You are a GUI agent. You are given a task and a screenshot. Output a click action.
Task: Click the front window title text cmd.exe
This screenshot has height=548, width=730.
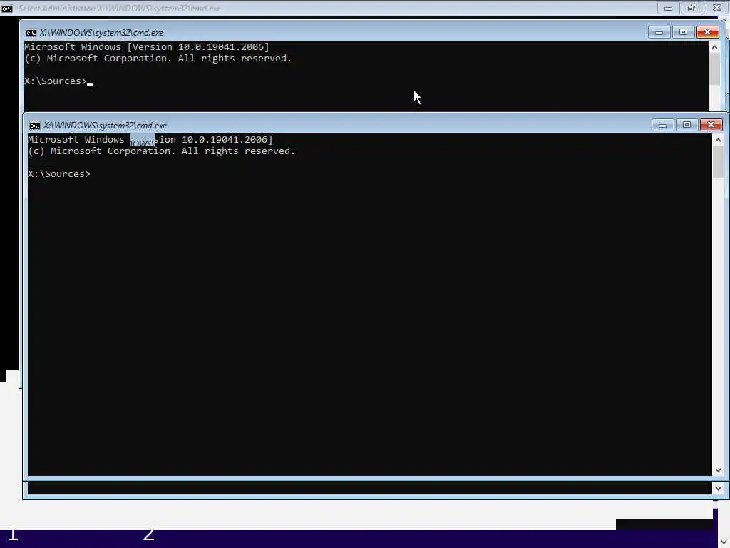click(x=106, y=126)
